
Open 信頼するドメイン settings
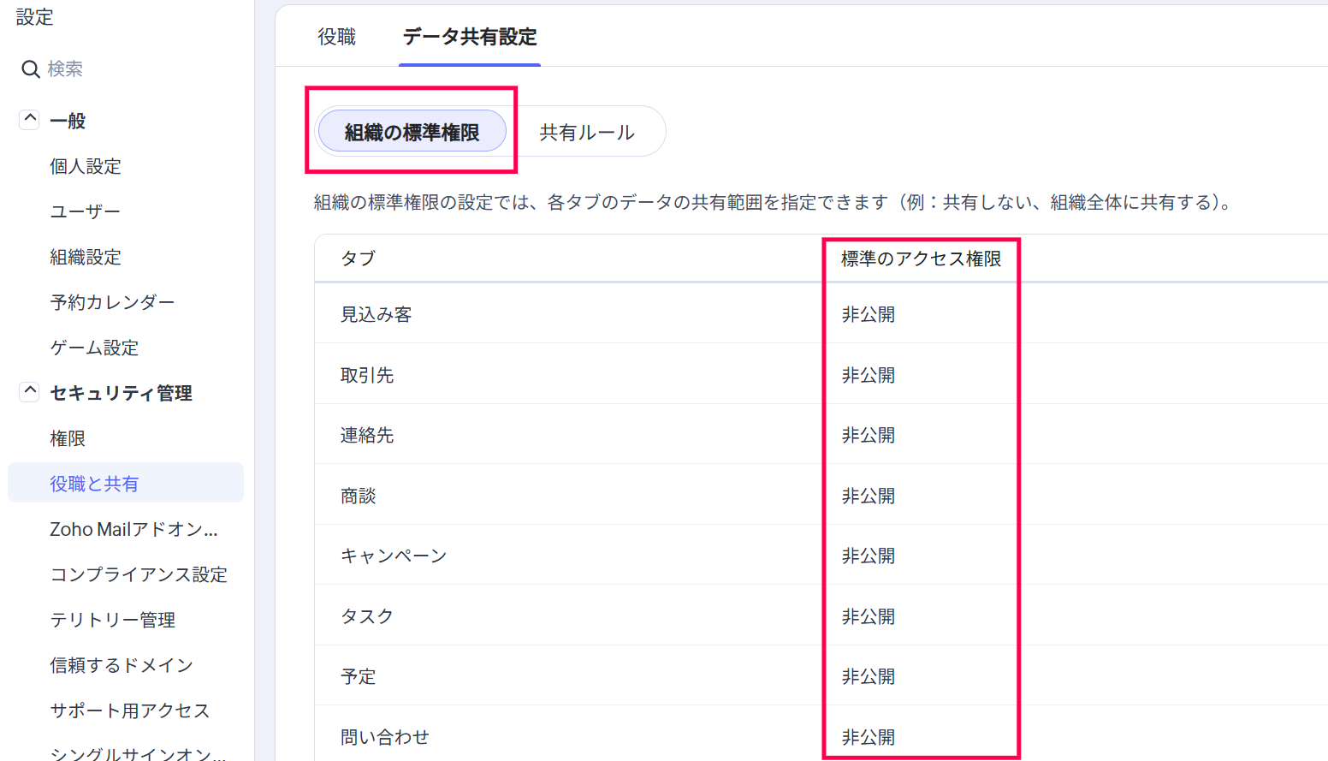pos(122,665)
